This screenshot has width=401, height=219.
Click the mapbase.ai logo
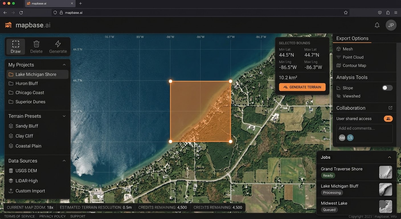28,25
